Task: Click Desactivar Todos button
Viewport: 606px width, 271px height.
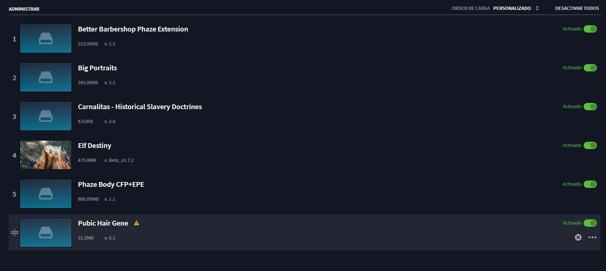Action: 577,8
